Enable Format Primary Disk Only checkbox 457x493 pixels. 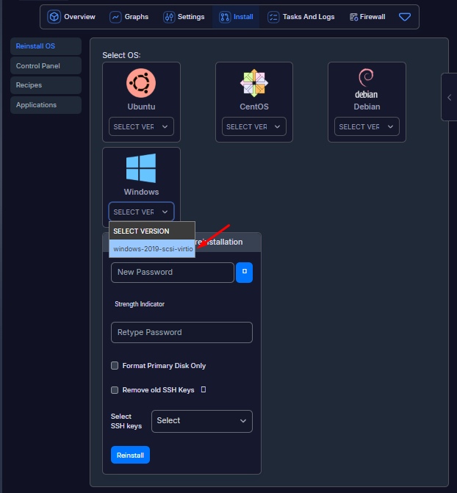point(115,366)
